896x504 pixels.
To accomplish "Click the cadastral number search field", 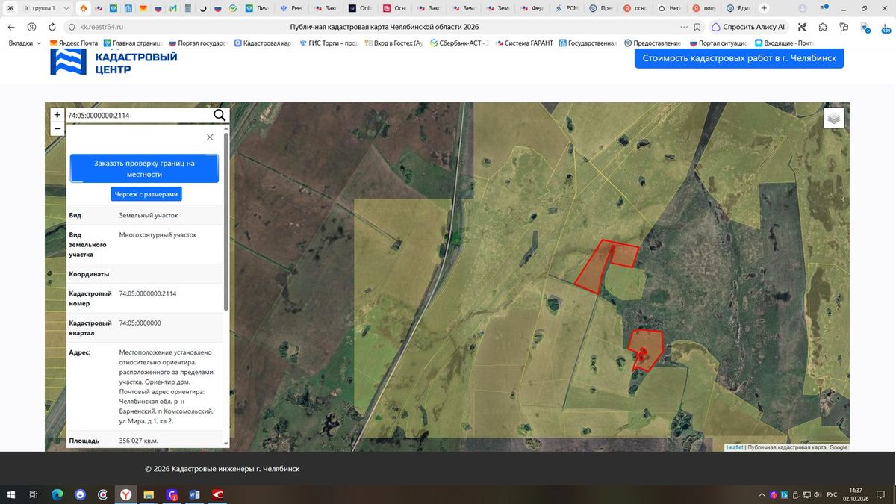I will (x=138, y=116).
